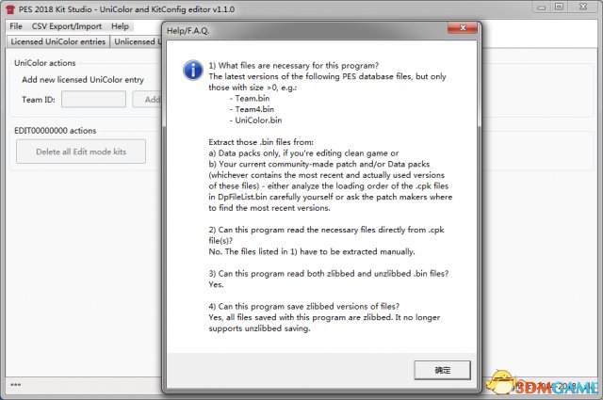603x400 pixels.
Task: Click the Team ID input field
Action: click(x=93, y=100)
